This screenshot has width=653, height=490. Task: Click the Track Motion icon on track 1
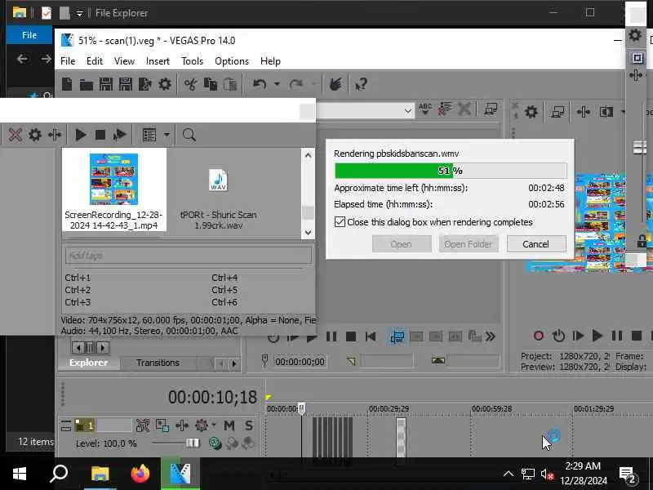(x=162, y=425)
